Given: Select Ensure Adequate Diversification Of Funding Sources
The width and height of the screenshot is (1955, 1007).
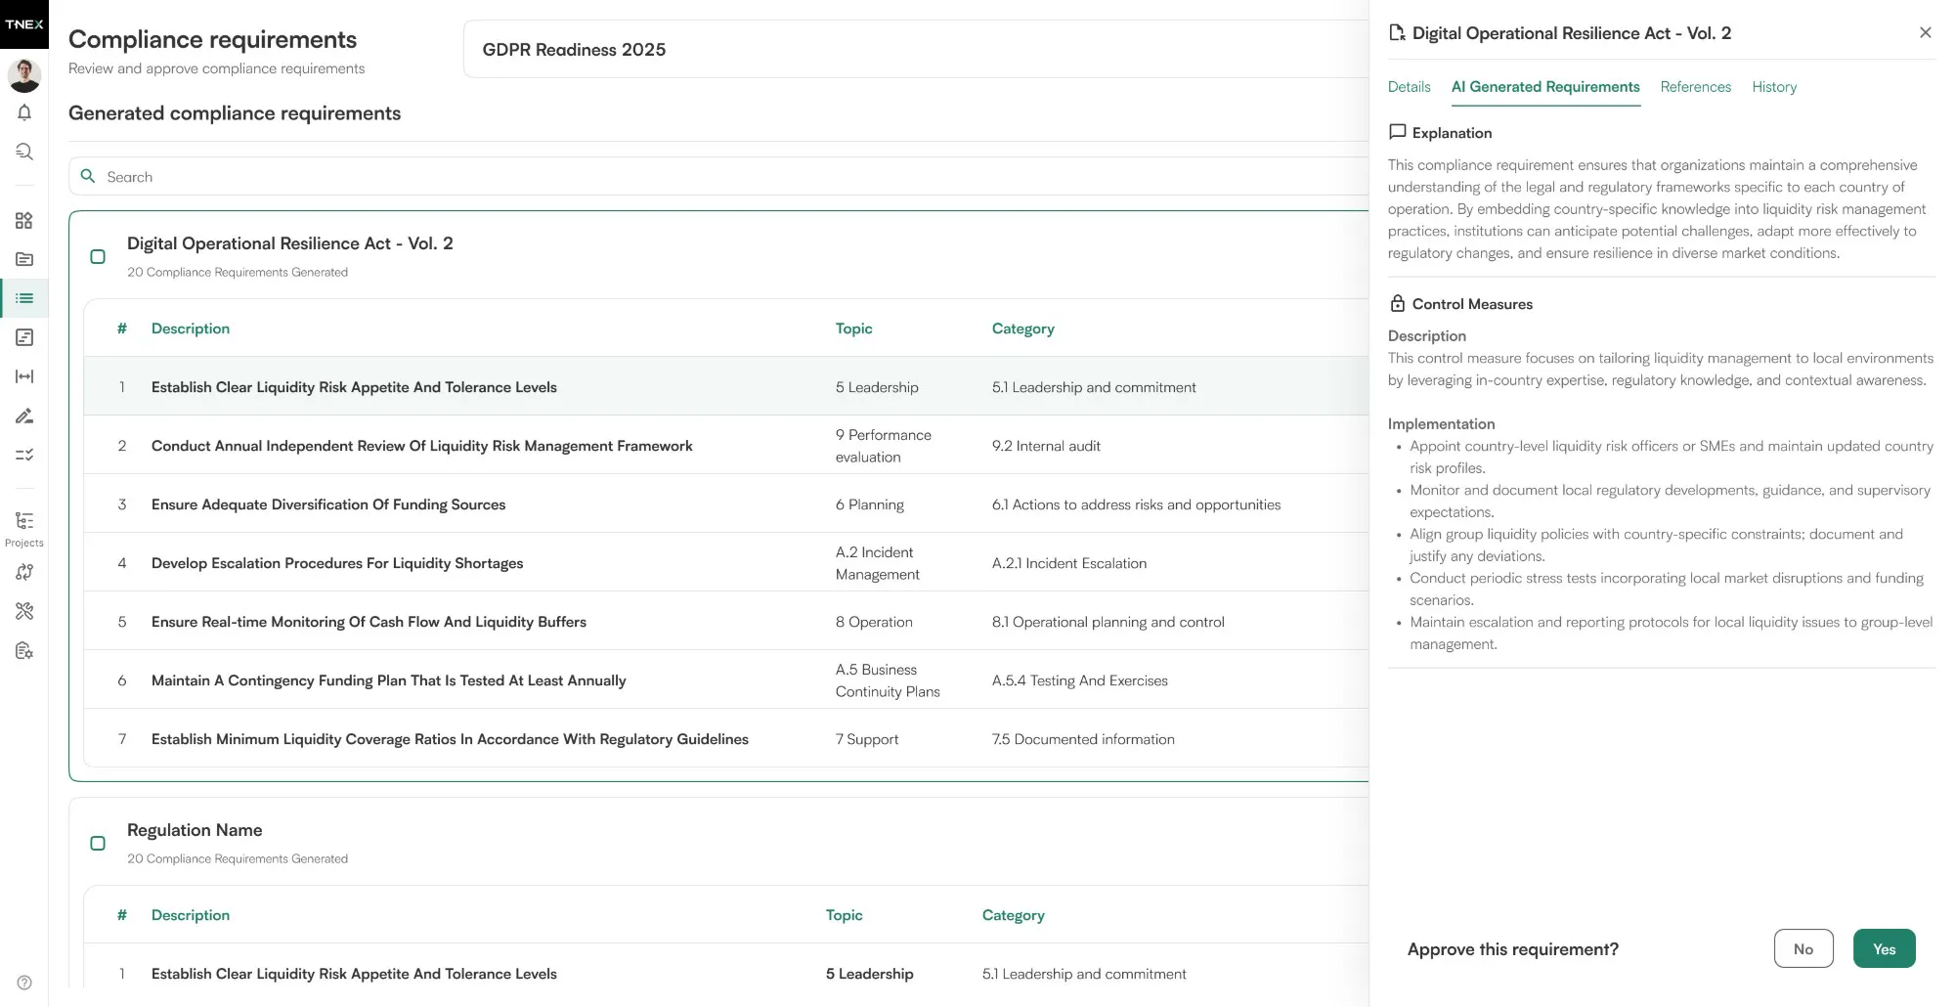Looking at the screenshot, I should (x=328, y=504).
